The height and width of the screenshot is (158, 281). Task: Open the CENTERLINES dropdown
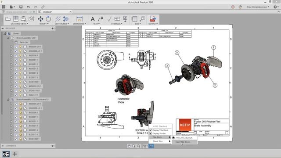point(62,24)
